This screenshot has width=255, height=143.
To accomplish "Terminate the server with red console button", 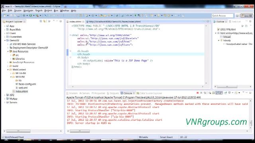I will 198,93.
